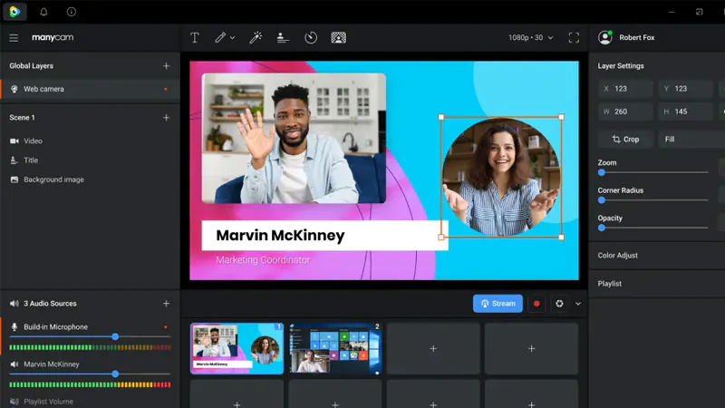The image size is (725, 408).
Task: Edit the H height field
Action: click(686, 112)
